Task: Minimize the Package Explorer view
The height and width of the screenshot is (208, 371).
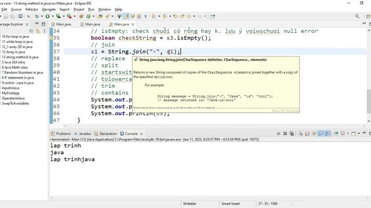Action: tap(37, 24)
